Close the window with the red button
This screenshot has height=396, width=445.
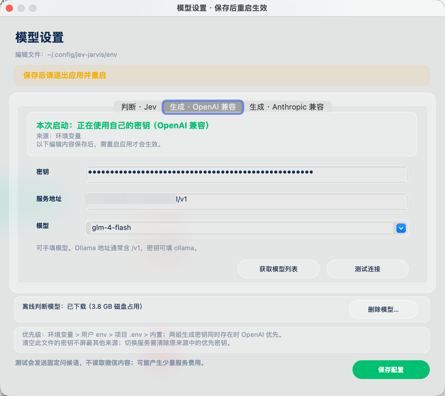(9, 8)
